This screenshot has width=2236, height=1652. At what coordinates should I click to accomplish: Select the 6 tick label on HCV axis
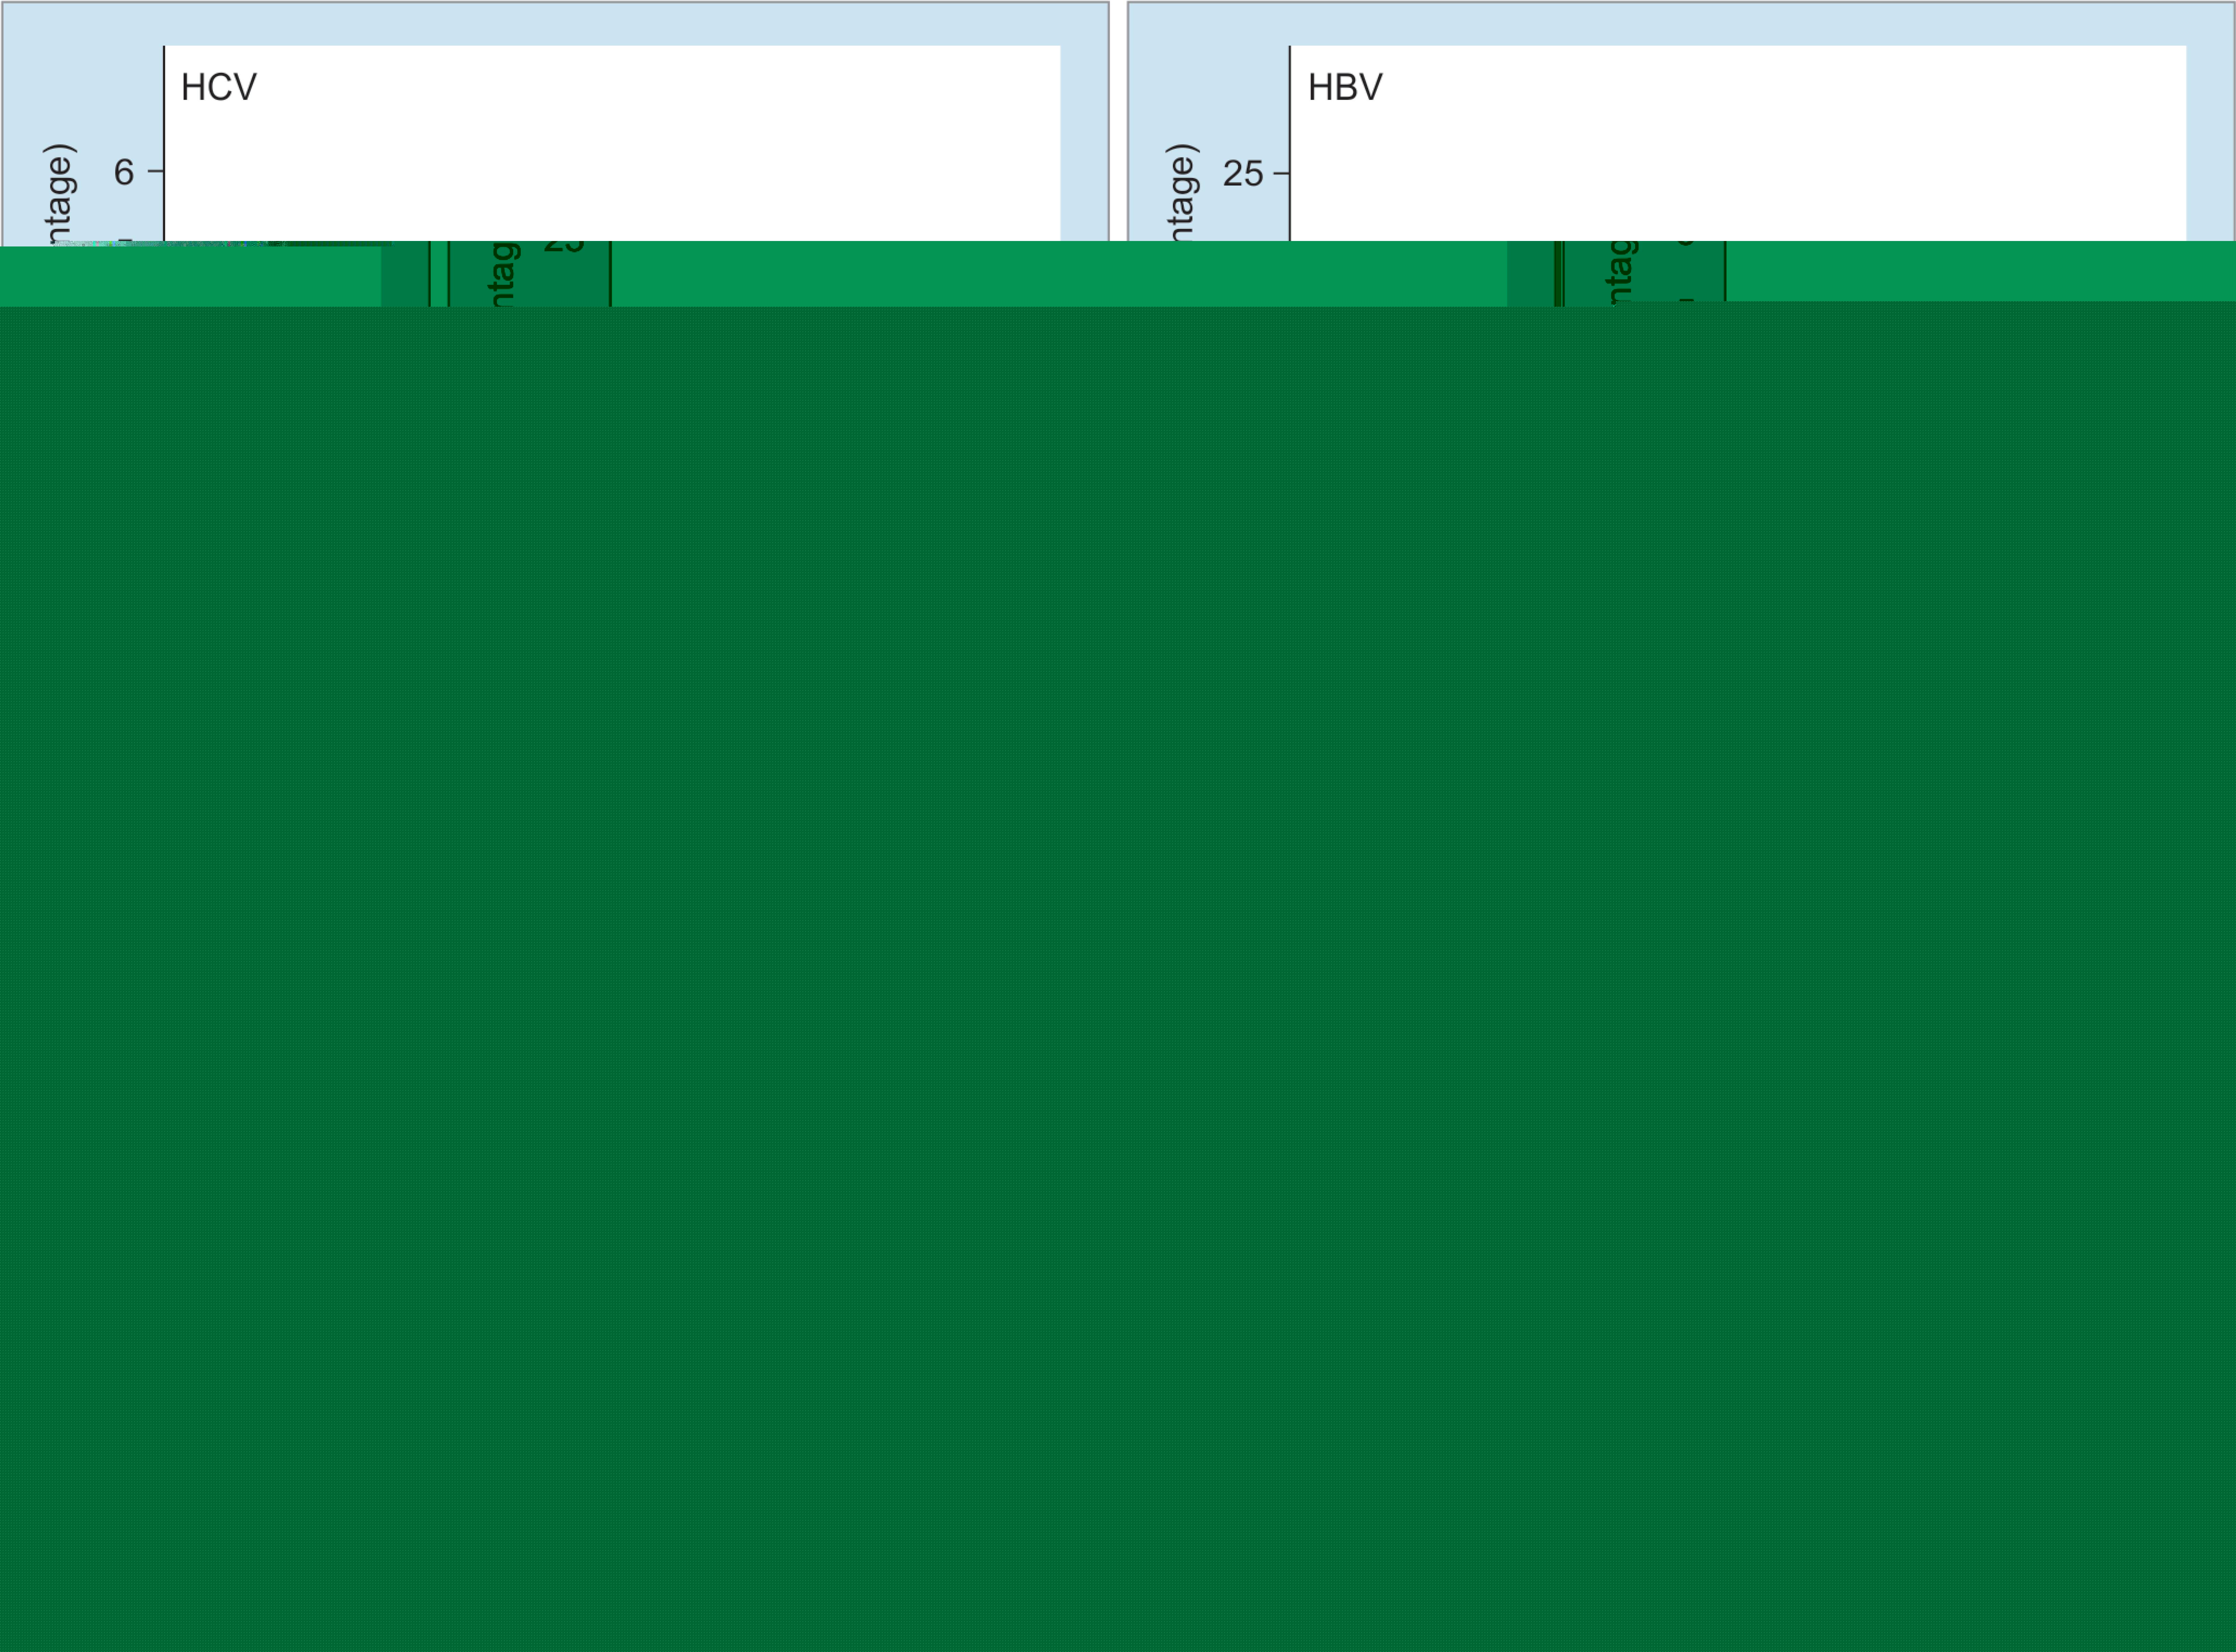click(x=124, y=172)
